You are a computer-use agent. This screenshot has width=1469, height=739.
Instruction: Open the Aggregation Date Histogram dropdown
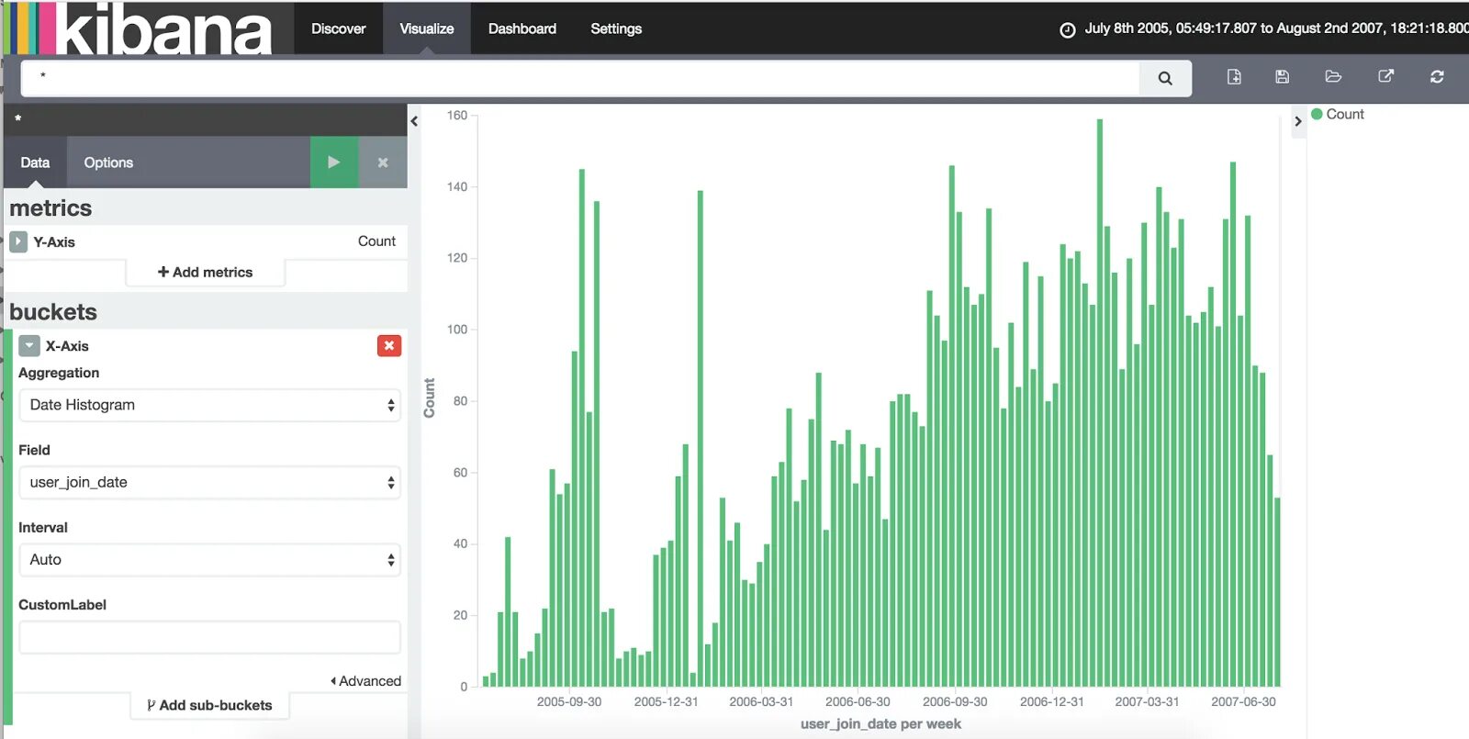(x=209, y=405)
